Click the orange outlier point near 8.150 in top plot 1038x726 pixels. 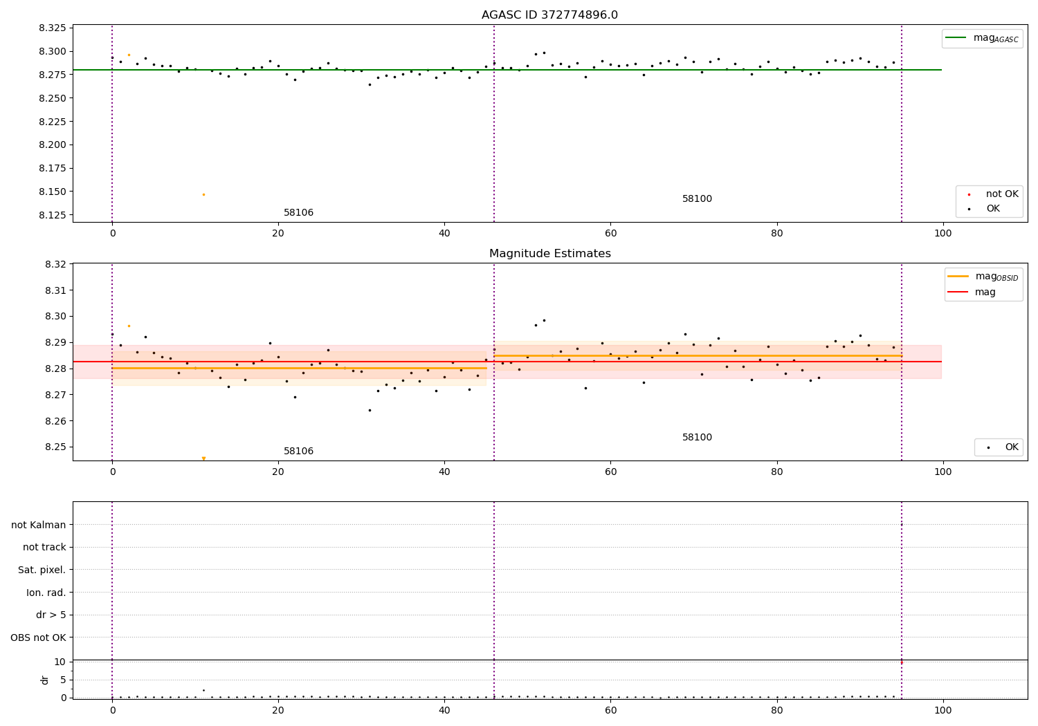click(203, 194)
